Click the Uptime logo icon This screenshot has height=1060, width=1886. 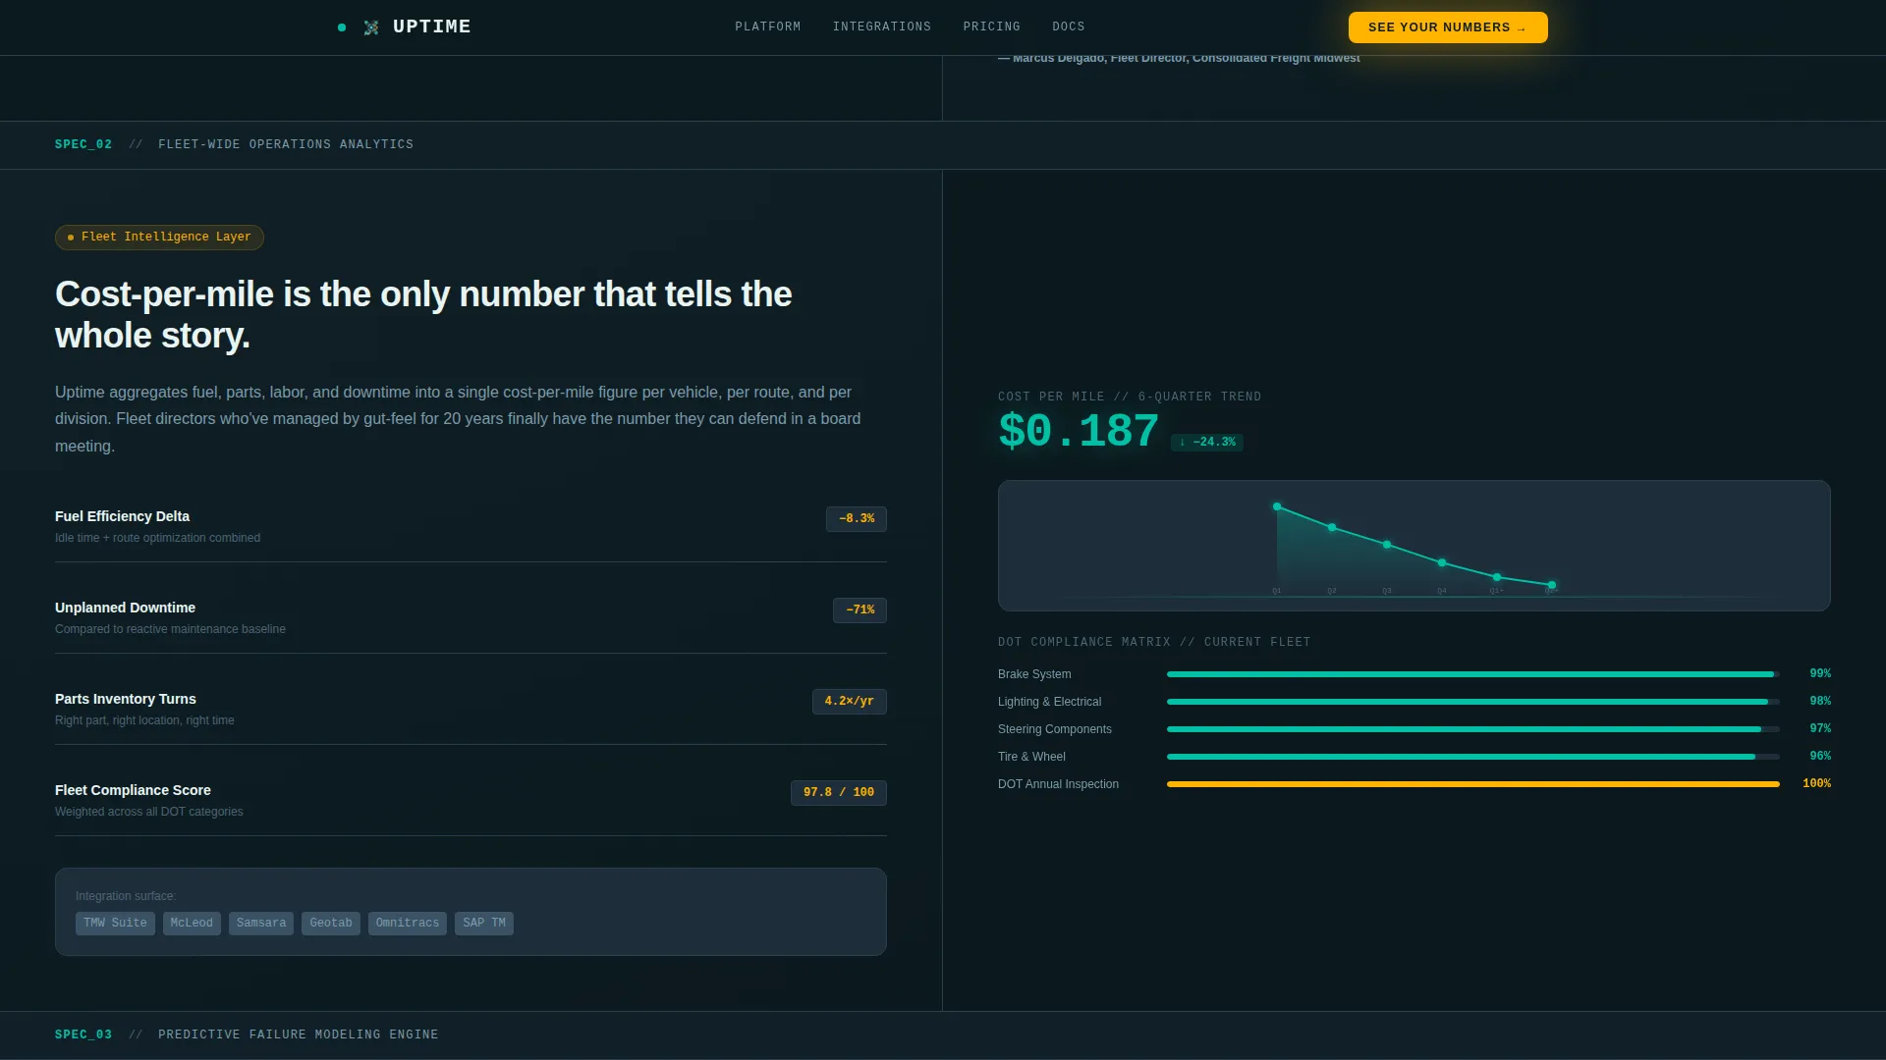coord(371,27)
